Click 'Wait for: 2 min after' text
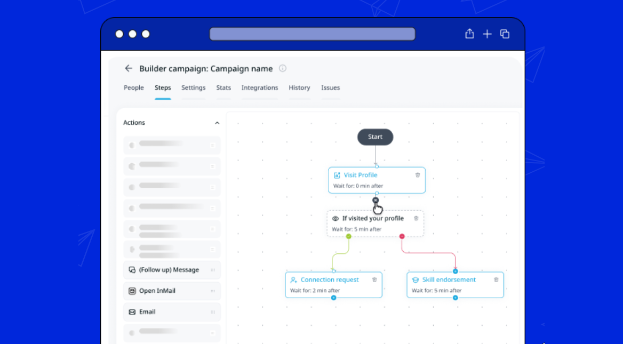This screenshot has width=623, height=344. (315, 290)
